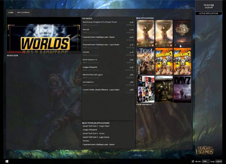226x164 pixels.
Task: Select League of Legends in Top Rated
Action: 90,67
